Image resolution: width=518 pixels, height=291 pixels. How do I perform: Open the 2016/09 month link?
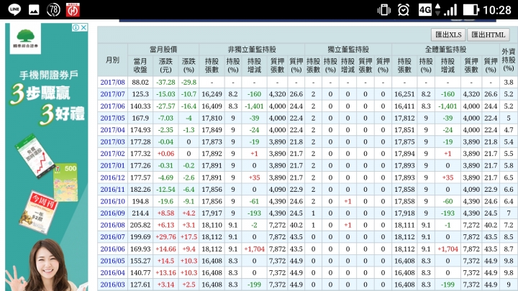tap(113, 213)
